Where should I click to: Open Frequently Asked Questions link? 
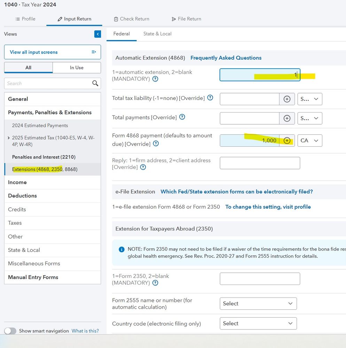tap(226, 58)
